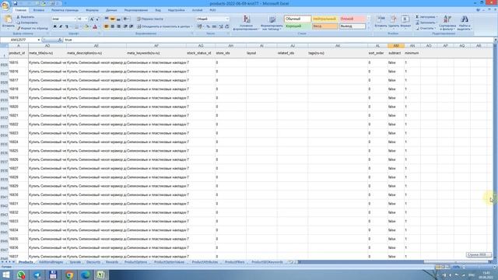Click Merge and Center (Объединить и поместить в центре)
Screen dimensions: 498x280
(x=164, y=26)
